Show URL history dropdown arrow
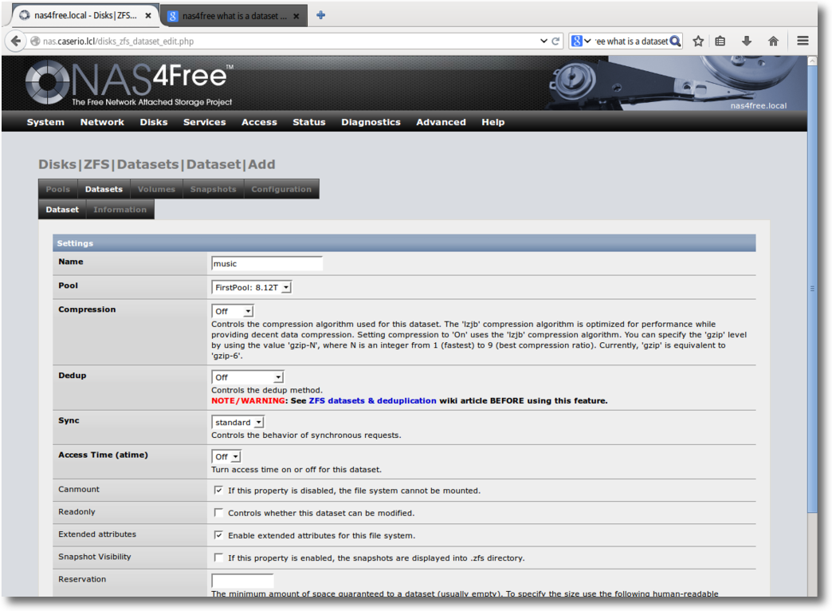This screenshot has height=611, width=832. click(544, 41)
